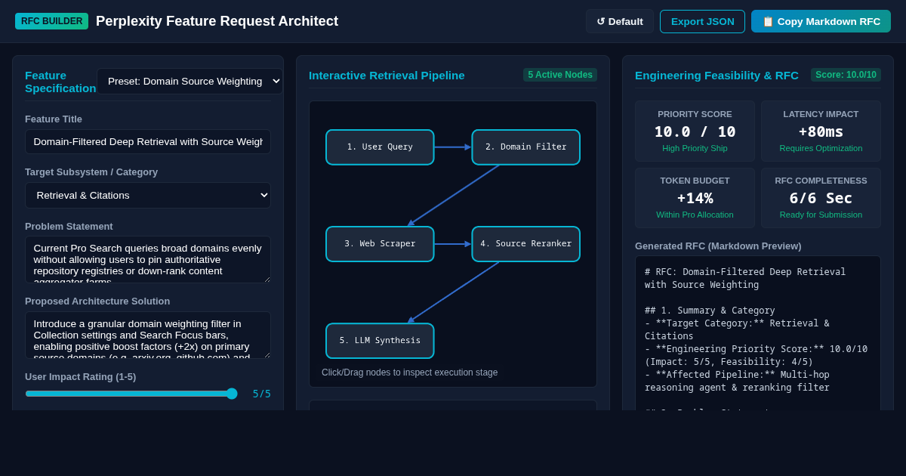This screenshot has height=476, width=906.
Task: Copy Markdown RFC to clipboard
Action: (821, 21)
